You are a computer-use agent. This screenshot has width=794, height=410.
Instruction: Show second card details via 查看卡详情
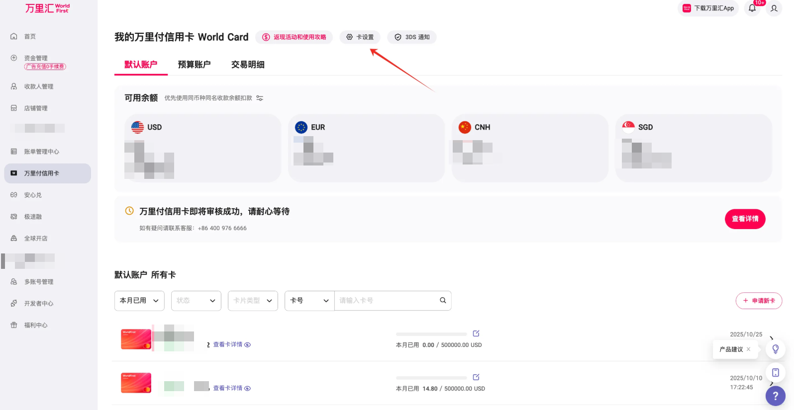[231, 388]
